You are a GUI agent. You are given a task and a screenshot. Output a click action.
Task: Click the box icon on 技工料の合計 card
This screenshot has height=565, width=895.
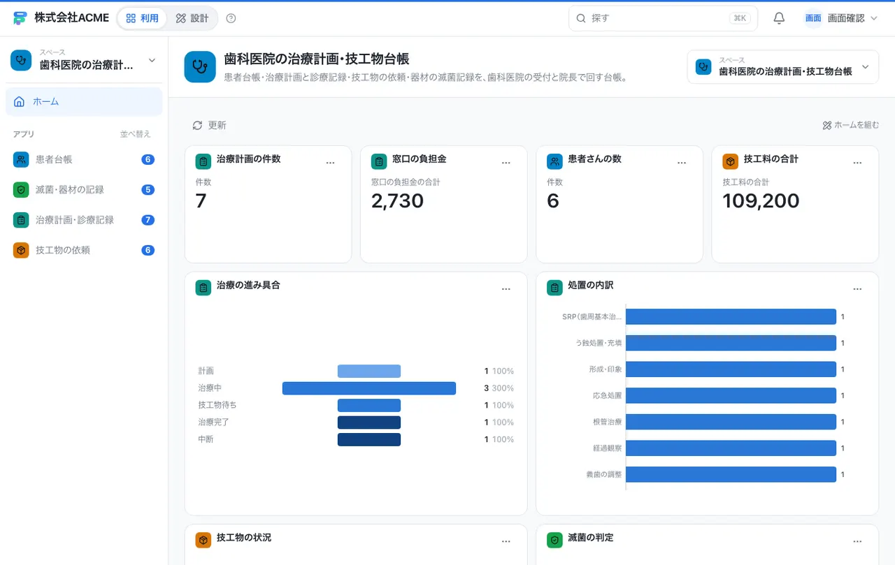tap(730, 162)
